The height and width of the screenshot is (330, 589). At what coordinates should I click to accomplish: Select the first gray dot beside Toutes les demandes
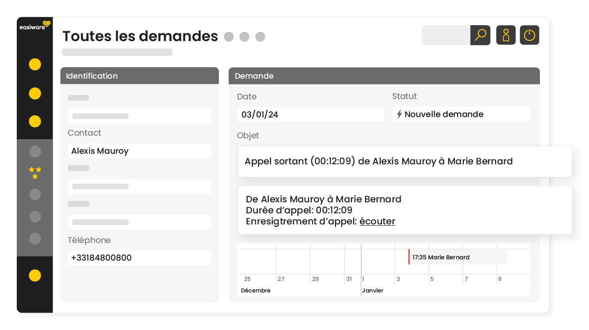[229, 37]
